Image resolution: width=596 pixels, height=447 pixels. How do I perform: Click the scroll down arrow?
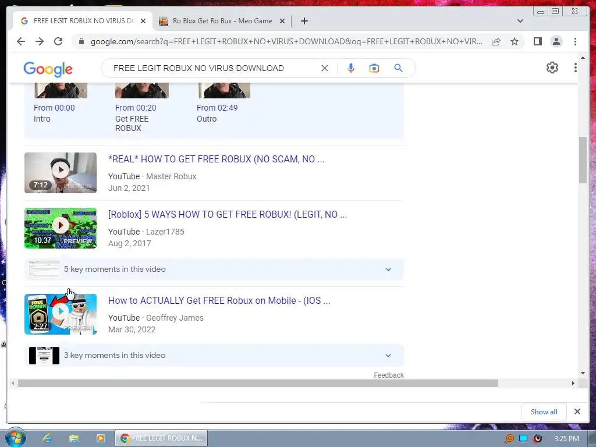(x=583, y=373)
